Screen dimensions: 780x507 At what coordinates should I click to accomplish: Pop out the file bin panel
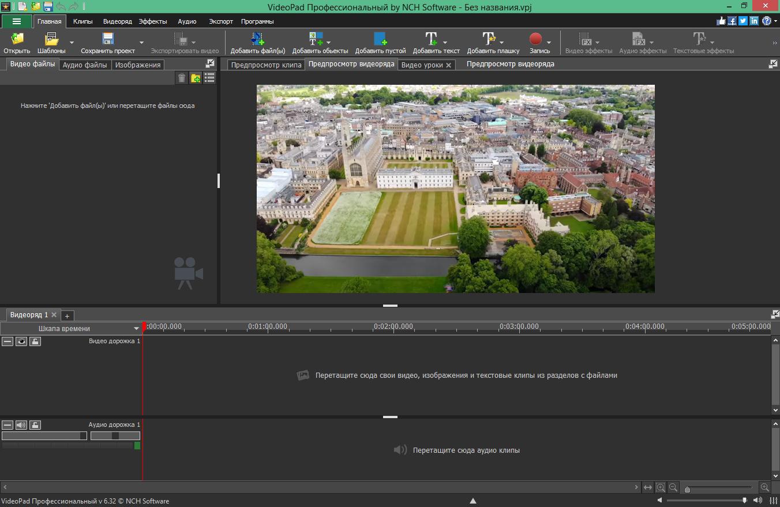(210, 64)
